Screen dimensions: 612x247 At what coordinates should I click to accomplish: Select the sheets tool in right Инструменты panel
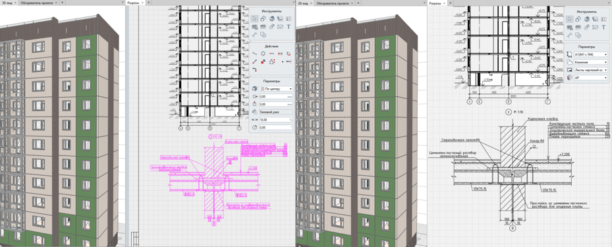pos(596,19)
